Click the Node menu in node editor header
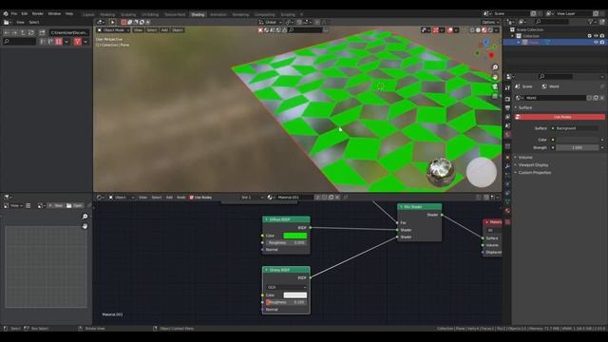Screen dimensions: 608x342 click(x=181, y=198)
